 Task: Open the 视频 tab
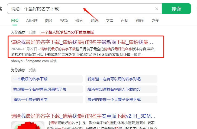point(64,21)
